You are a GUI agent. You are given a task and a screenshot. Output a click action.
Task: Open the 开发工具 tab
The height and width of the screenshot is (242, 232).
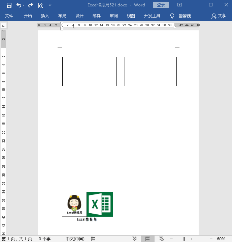tap(152, 16)
